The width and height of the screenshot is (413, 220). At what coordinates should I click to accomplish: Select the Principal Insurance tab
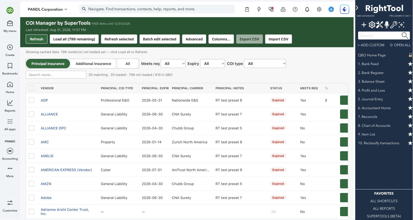(x=48, y=64)
